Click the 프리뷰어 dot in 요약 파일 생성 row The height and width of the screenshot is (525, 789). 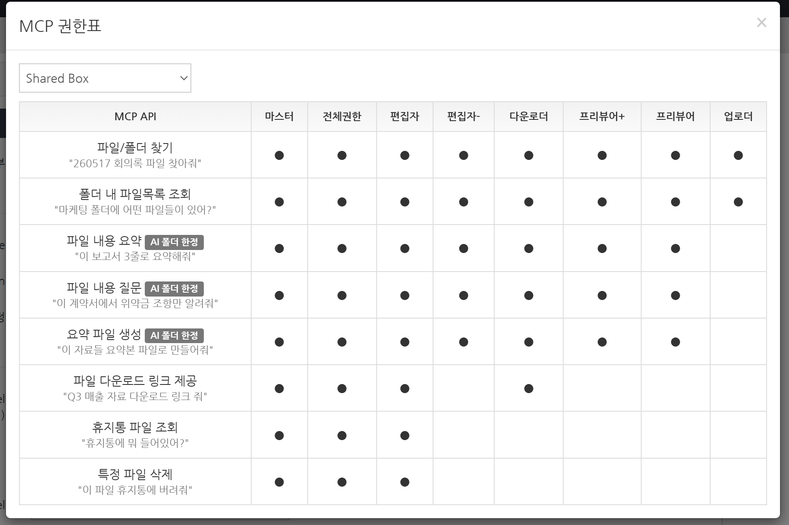(x=675, y=342)
